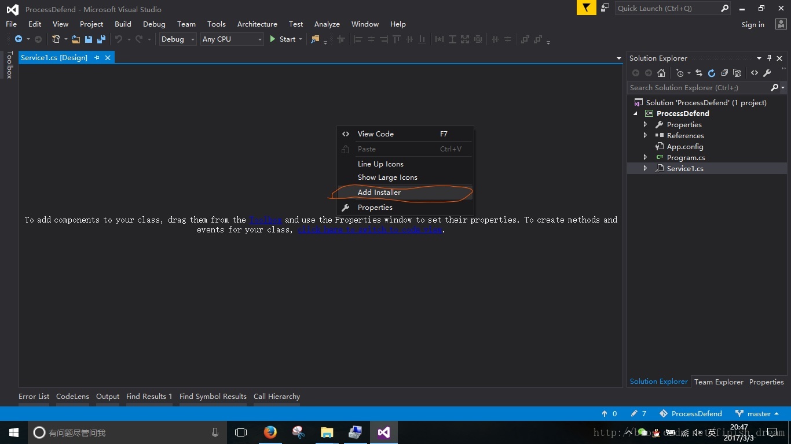Click the Sign in link
791x444 pixels.
click(753, 25)
